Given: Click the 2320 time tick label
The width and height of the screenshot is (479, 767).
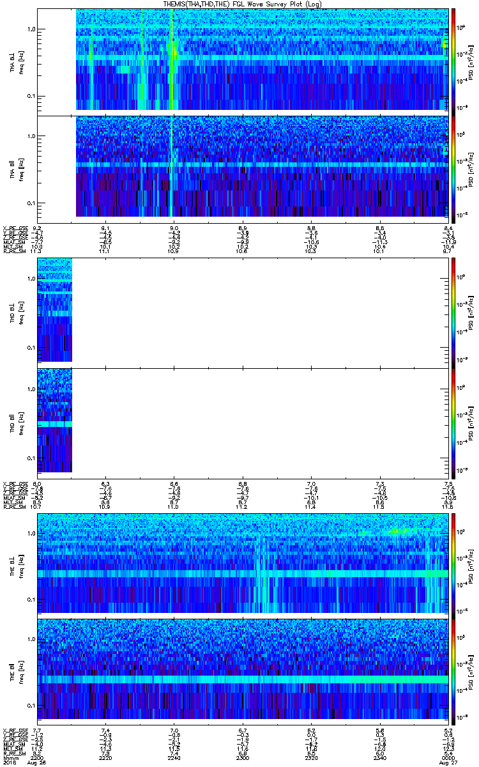Looking at the screenshot, I should tap(312, 757).
